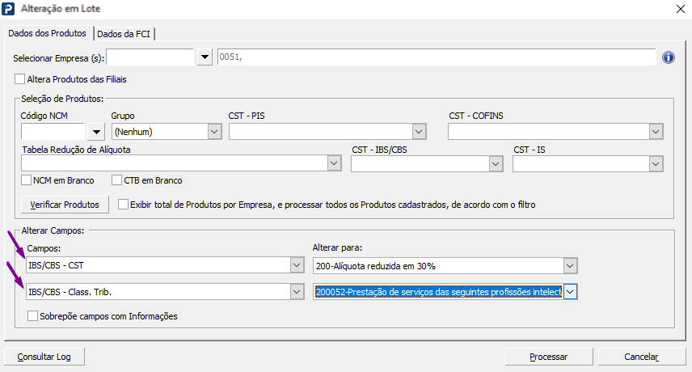Expand the Grupo dropdown showing (Nenhum)
This screenshot has height=372, width=692.
(x=214, y=132)
